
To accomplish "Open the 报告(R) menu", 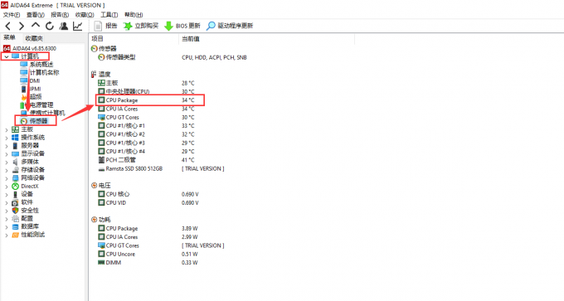I will point(60,15).
